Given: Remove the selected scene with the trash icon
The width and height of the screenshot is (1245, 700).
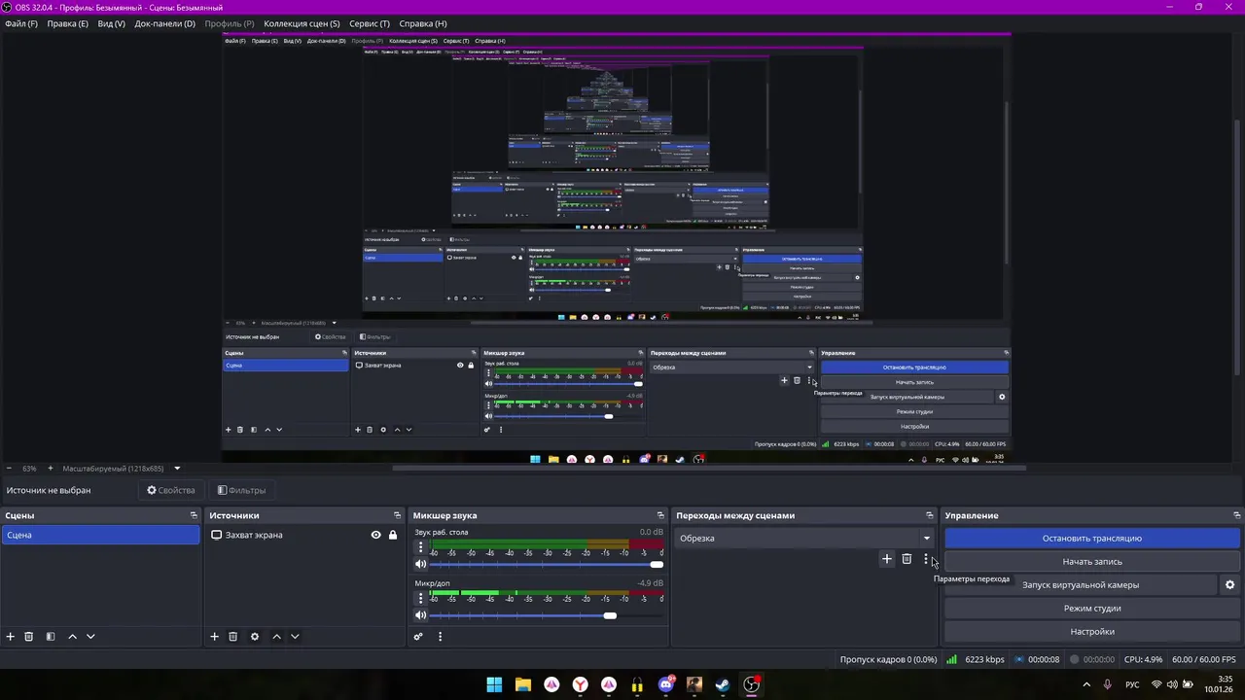Looking at the screenshot, I should [29, 637].
